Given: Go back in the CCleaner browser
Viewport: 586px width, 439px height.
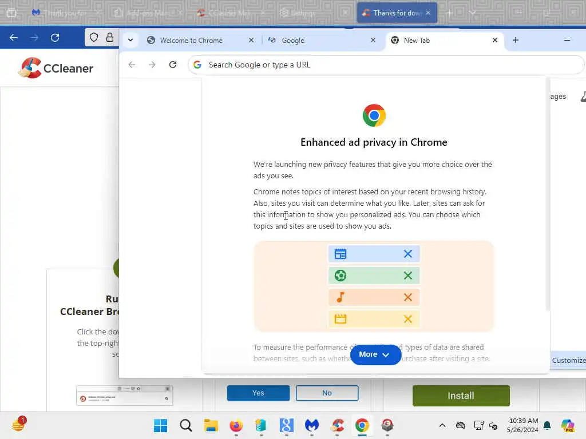Looking at the screenshot, I should [x=14, y=38].
